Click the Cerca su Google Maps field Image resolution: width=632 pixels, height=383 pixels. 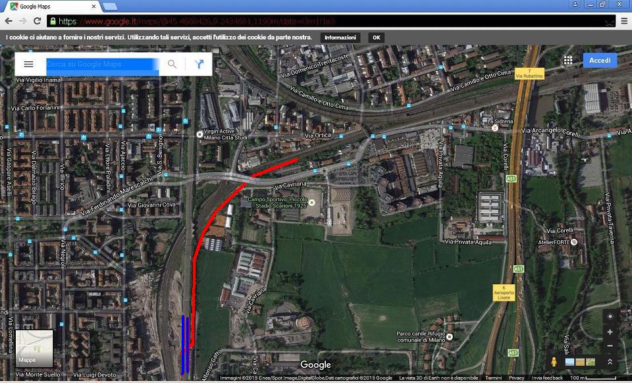click(x=102, y=64)
